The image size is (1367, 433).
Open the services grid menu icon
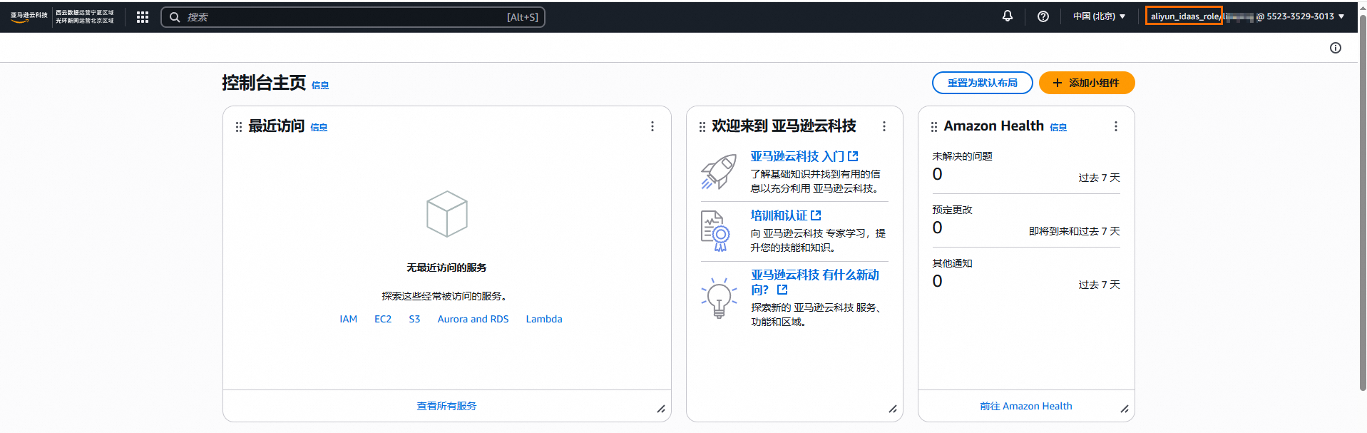tap(143, 17)
